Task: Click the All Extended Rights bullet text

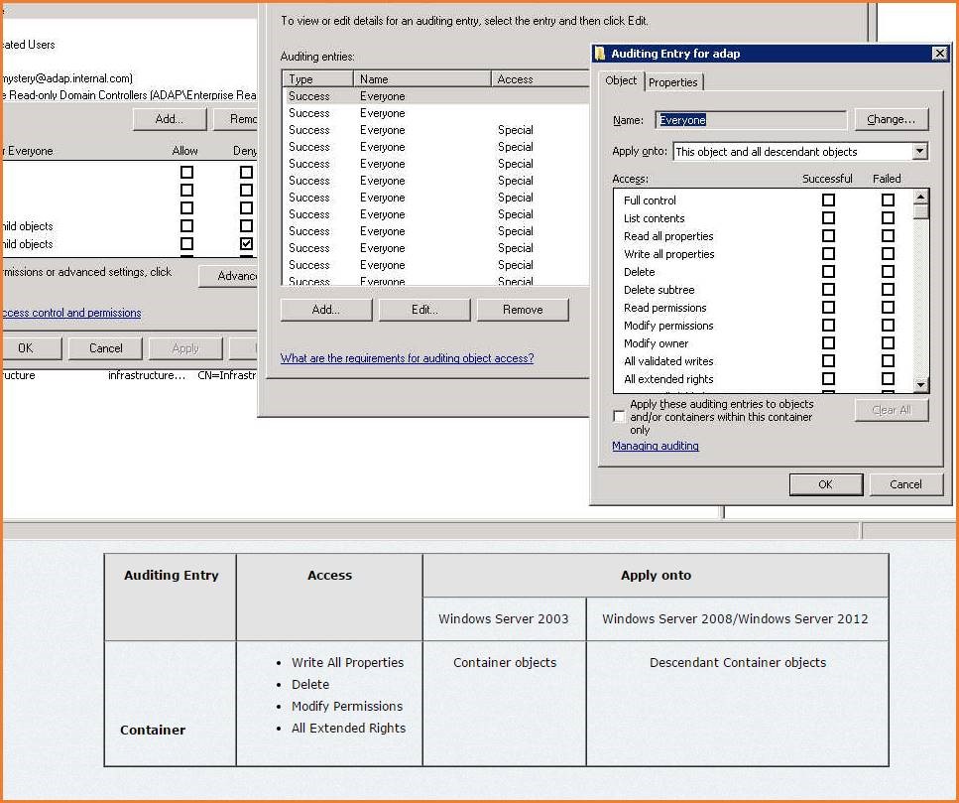Action: point(349,728)
